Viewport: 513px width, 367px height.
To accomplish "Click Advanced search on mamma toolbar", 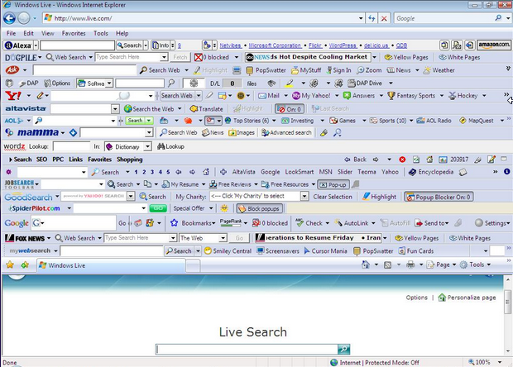I will click(x=286, y=133).
